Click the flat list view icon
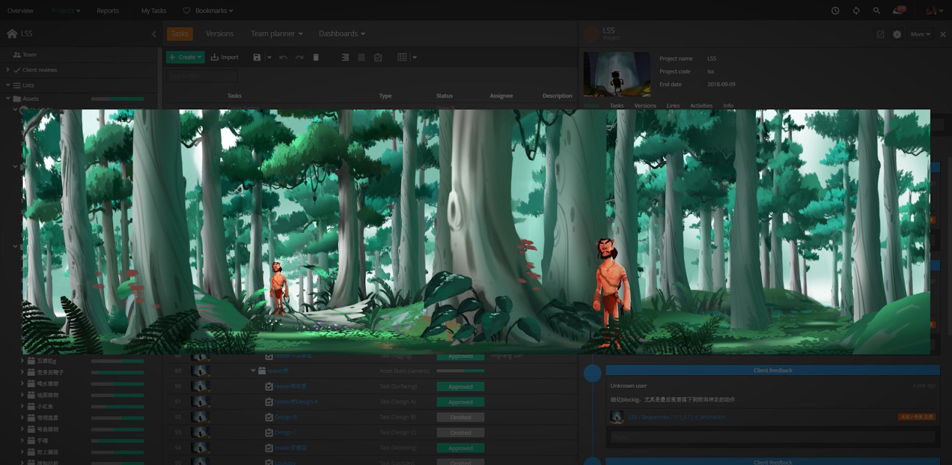Screen dimensions: 952x465 (x=361, y=57)
